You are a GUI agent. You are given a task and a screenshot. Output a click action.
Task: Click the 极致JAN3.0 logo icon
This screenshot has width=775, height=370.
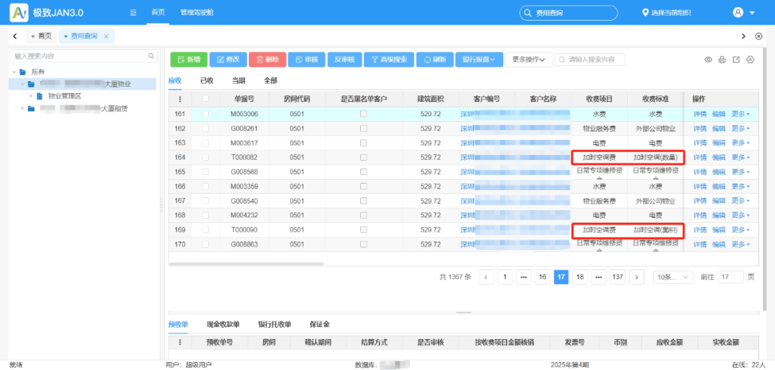19,12
